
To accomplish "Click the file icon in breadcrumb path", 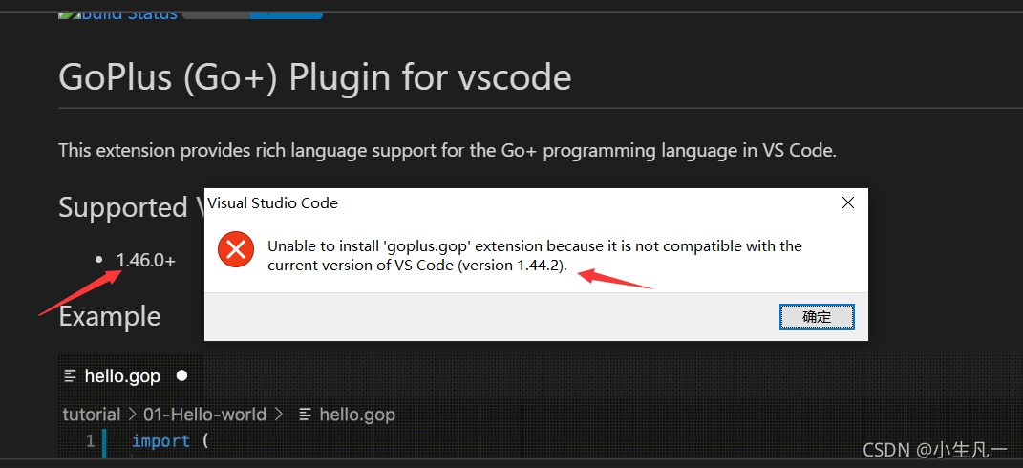I will [x=305, y=414].
